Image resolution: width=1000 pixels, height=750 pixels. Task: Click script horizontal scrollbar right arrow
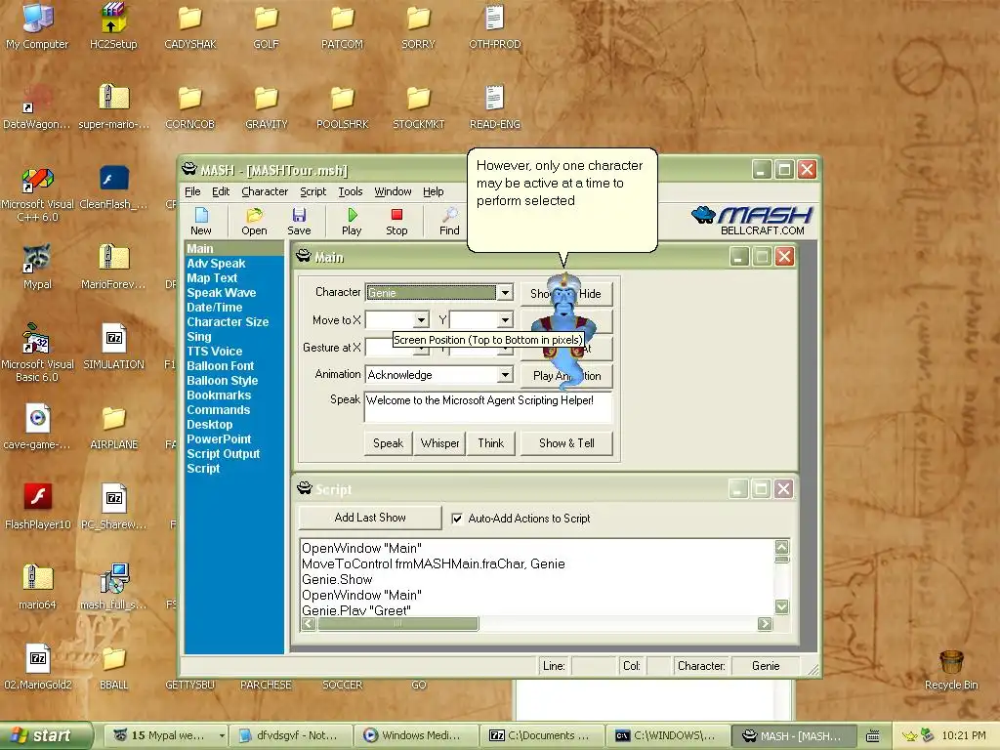coord(765,624)
